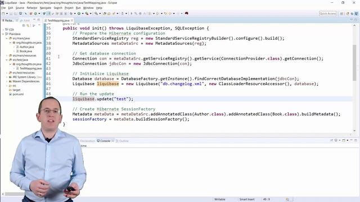Select the target folder
The width and height of the screenshot is (360, 202).
[x=15, y=90]
